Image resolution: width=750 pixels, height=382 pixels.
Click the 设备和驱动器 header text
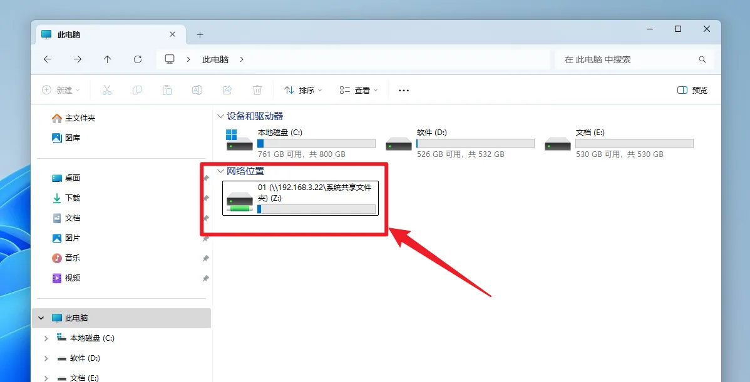[x=255, y=116]
